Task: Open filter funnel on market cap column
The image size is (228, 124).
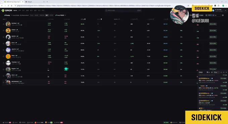Action: pyautogui.click(x=168, y=19)
